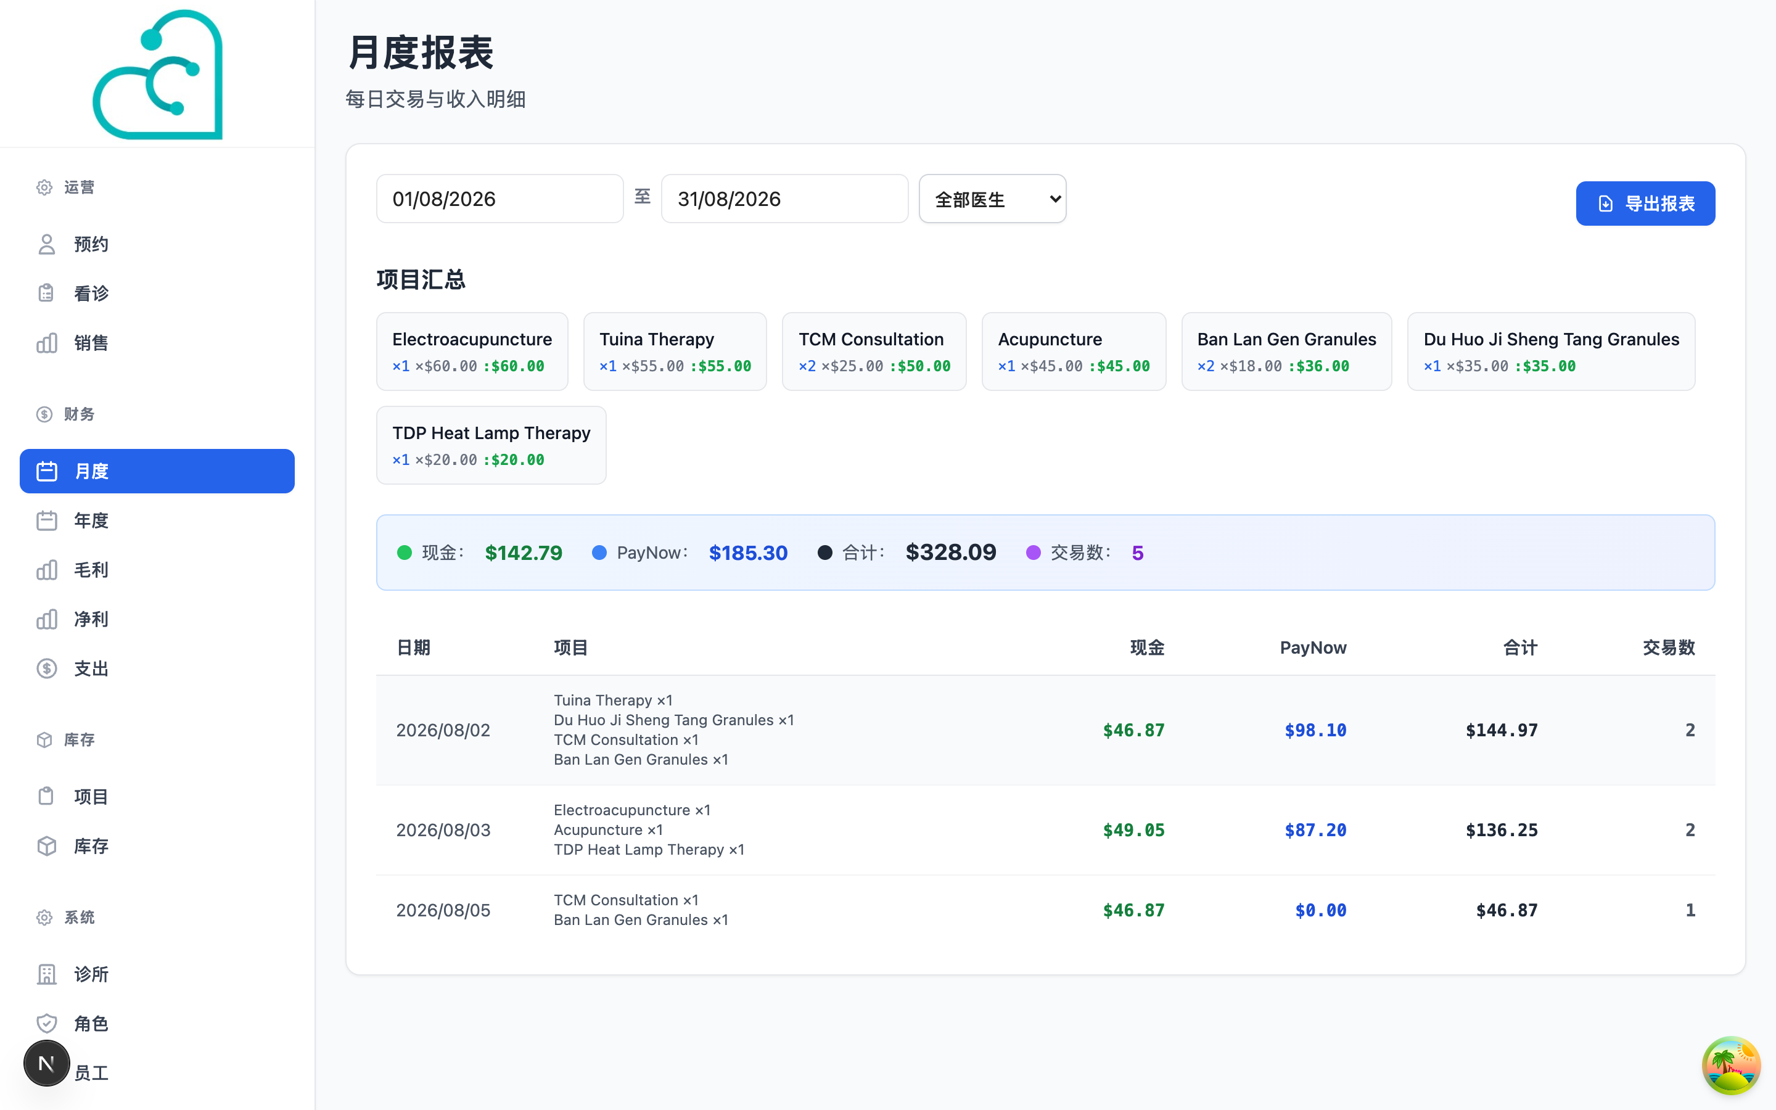Click the Ban Lan Gen Granules card
This screenshot has width=1776, height=1110.
click(1286, 351)
